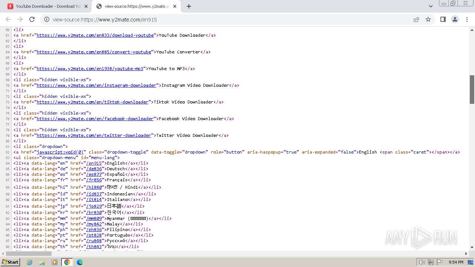Open the /es877 Español link
475x267 pixels.
tap(94, 174)
